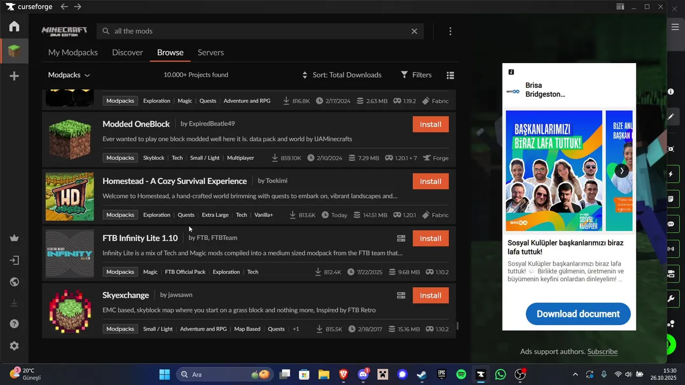The height and width of the screenshot is (385, 685).
Task: Open WhatsApp from the taskbar
Action: (500, 374)
